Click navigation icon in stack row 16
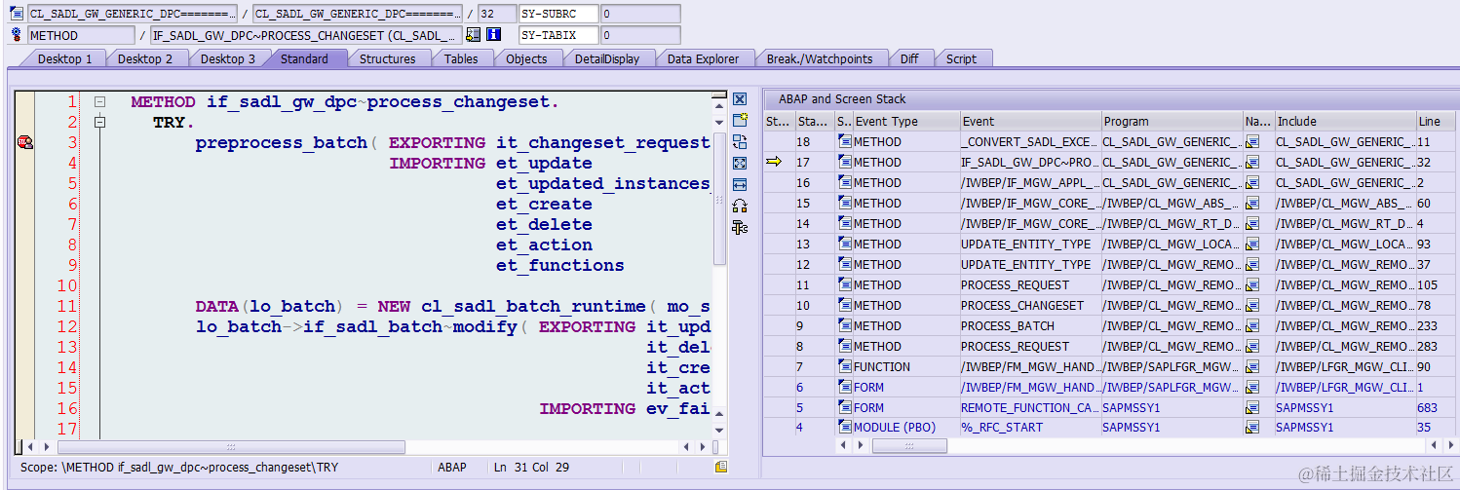The width and height of the screenshot is (1460, 490). 1253,183
